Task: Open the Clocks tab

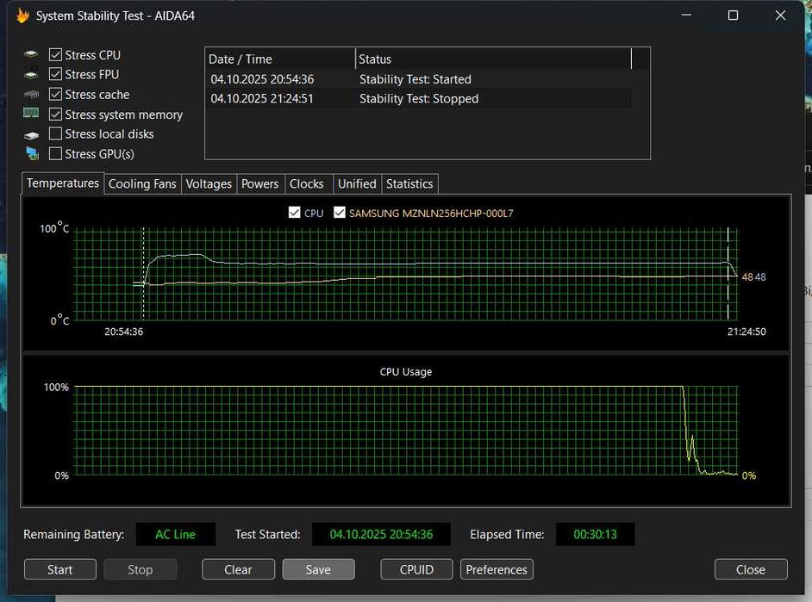Action: tap(307, 184)
